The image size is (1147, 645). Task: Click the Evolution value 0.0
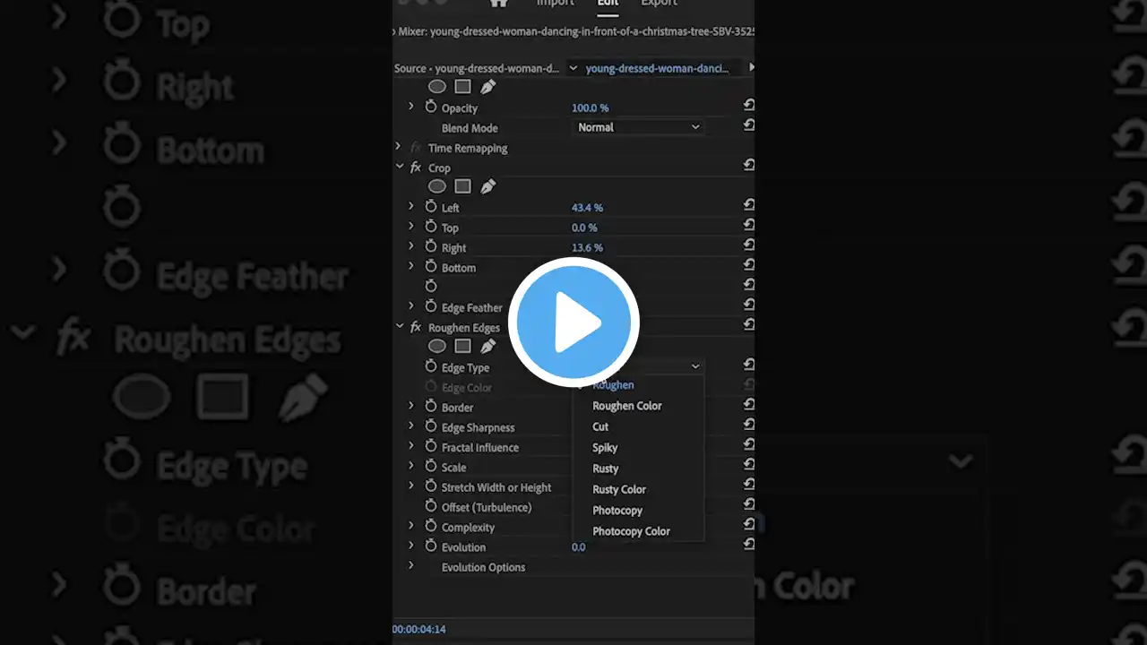click(x=579, y=547)
